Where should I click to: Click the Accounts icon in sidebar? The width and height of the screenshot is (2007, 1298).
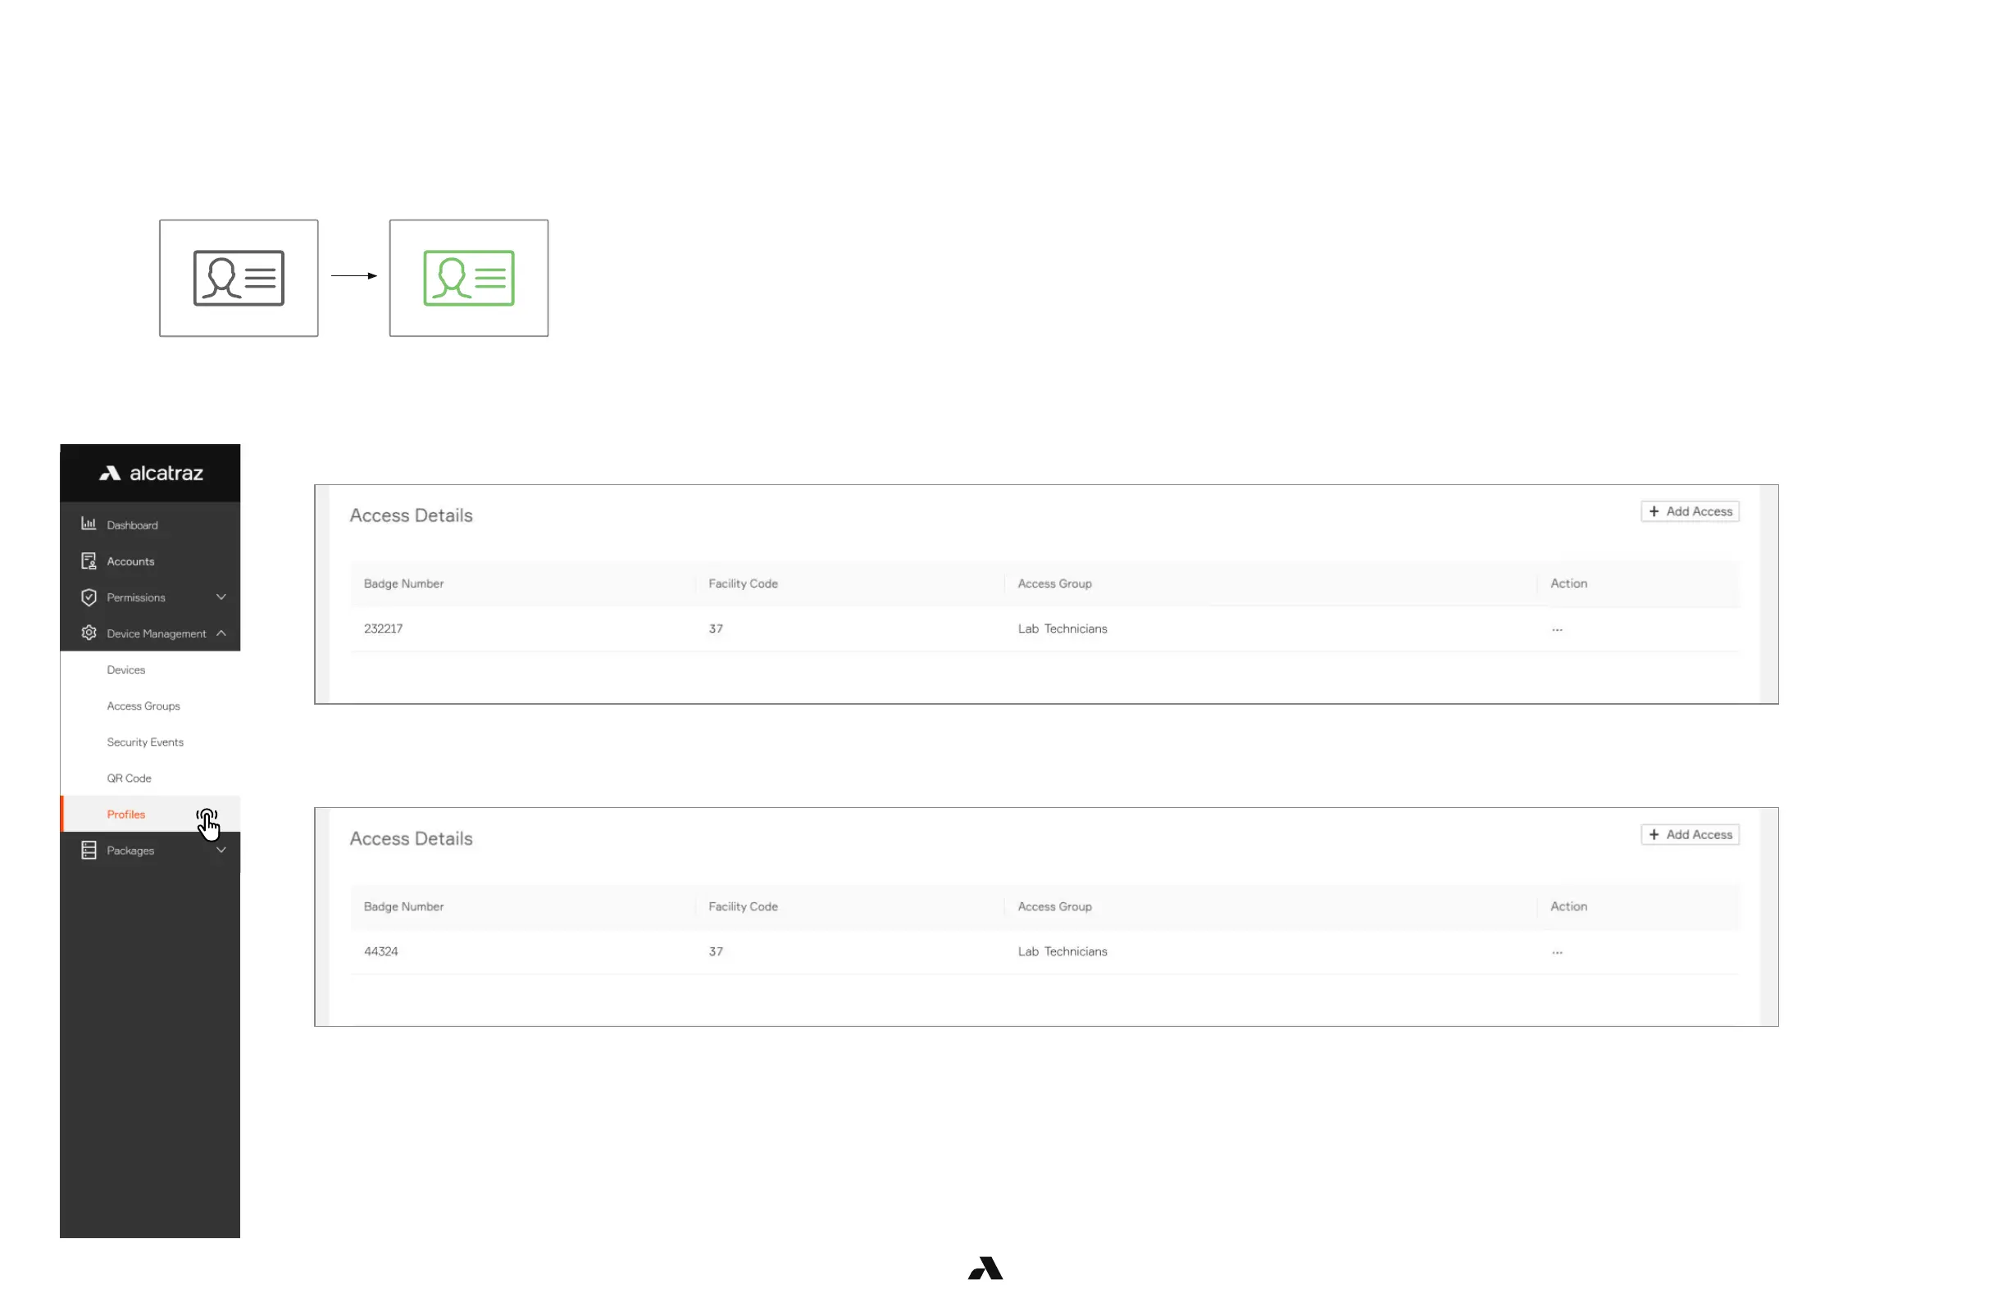click(89, 561)
